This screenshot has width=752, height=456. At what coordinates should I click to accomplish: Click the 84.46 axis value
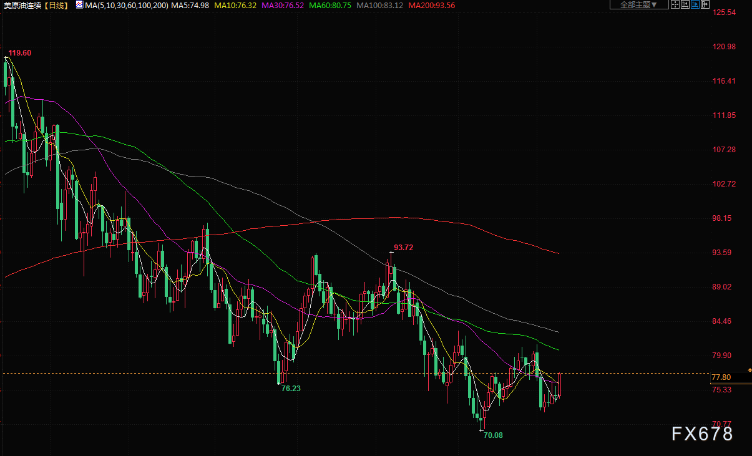point(722,321)
